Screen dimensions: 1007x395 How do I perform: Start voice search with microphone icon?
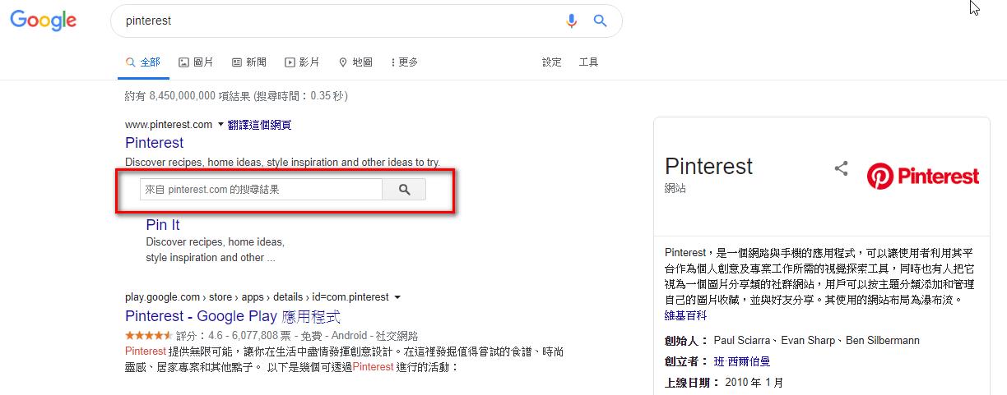point(572,21)
